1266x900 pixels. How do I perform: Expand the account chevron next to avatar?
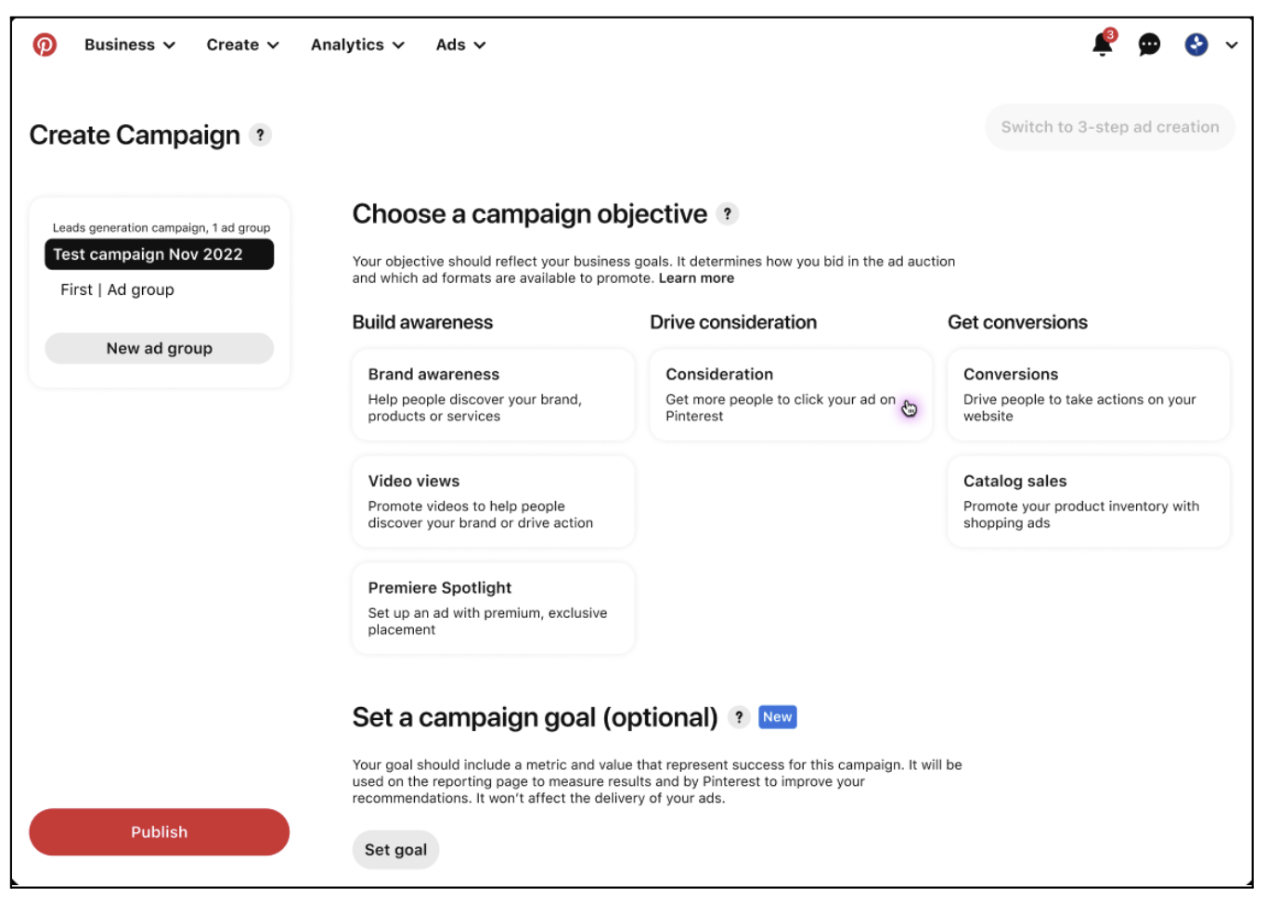pyautogui.click(x=1232, y=45)
